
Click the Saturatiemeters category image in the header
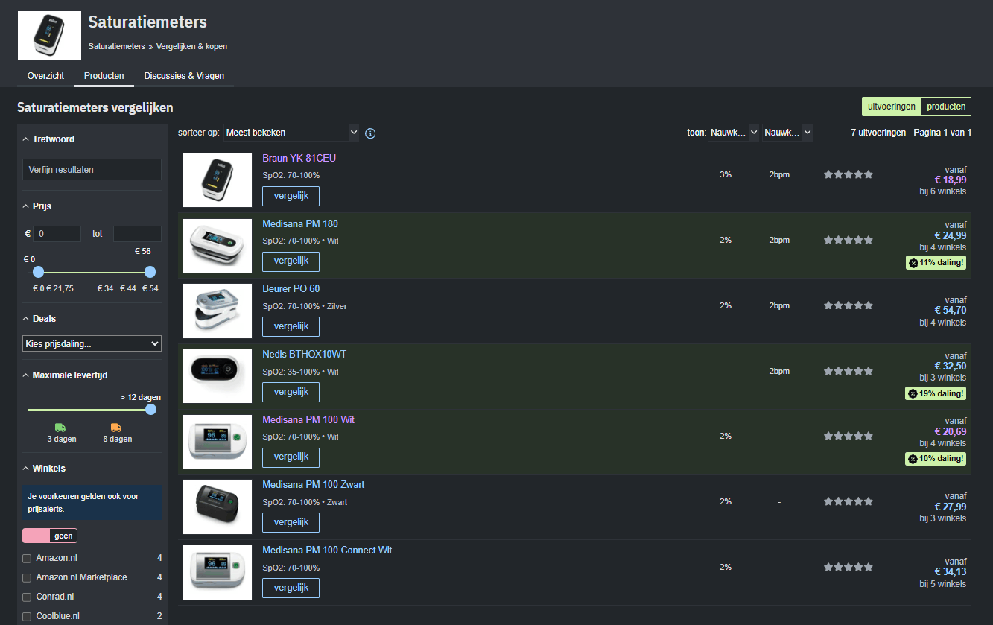click(x=49, y=35)
